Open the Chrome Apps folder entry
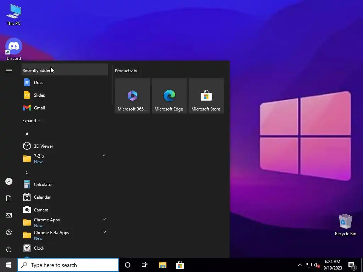The image size is (363, 272). [65, 222]
